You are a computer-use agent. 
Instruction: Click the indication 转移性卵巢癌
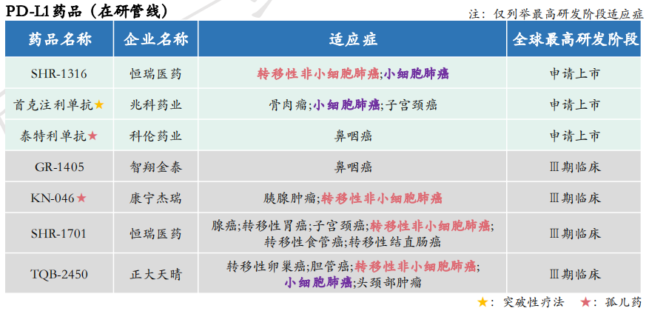(x=266, y=267)
